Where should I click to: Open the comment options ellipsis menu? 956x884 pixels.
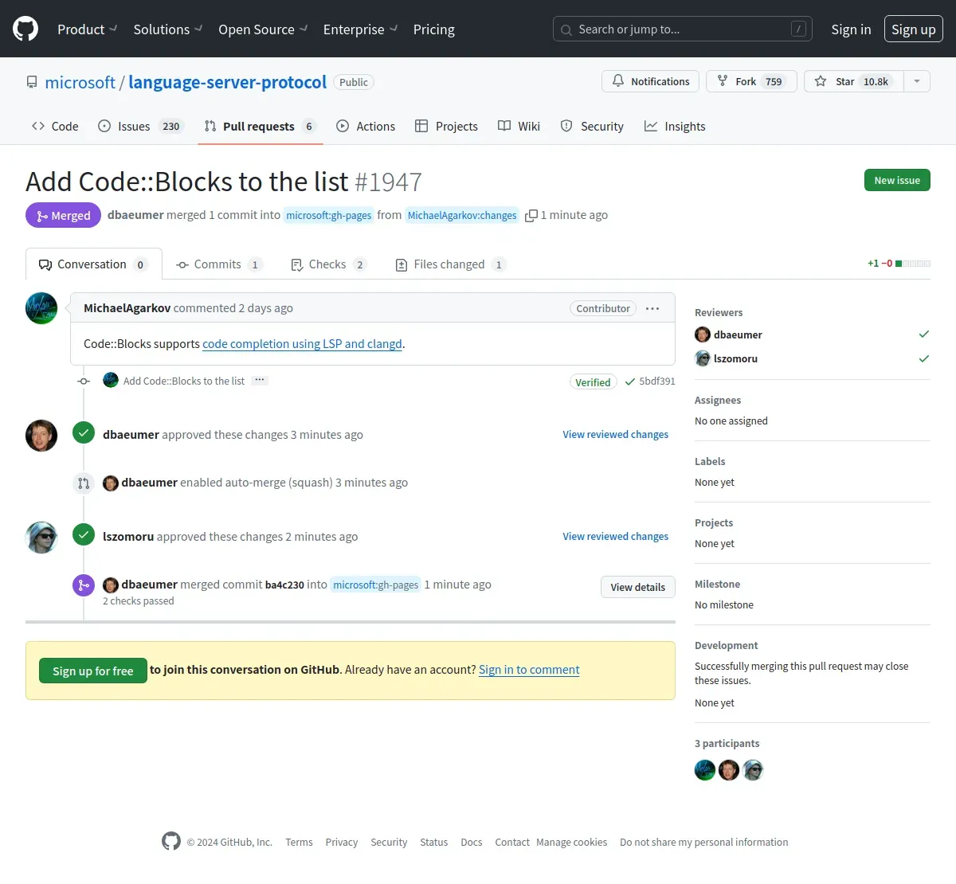click(652, 308)
